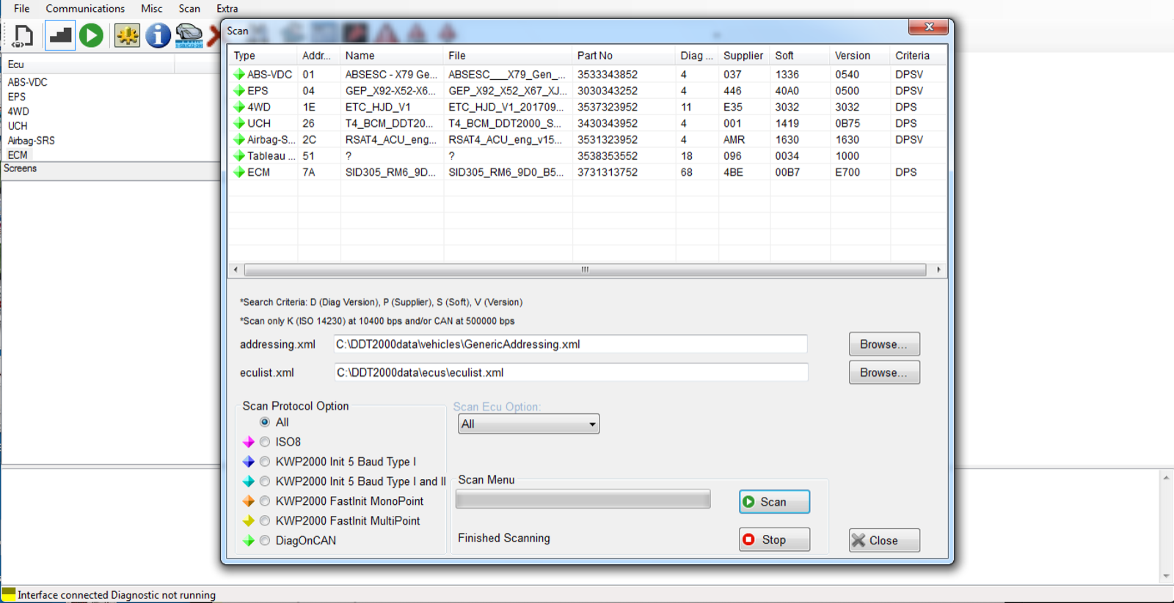This screenshot has height=603, width=1174.
Task: Click the eculist.xml path input field
Action: 570,372
